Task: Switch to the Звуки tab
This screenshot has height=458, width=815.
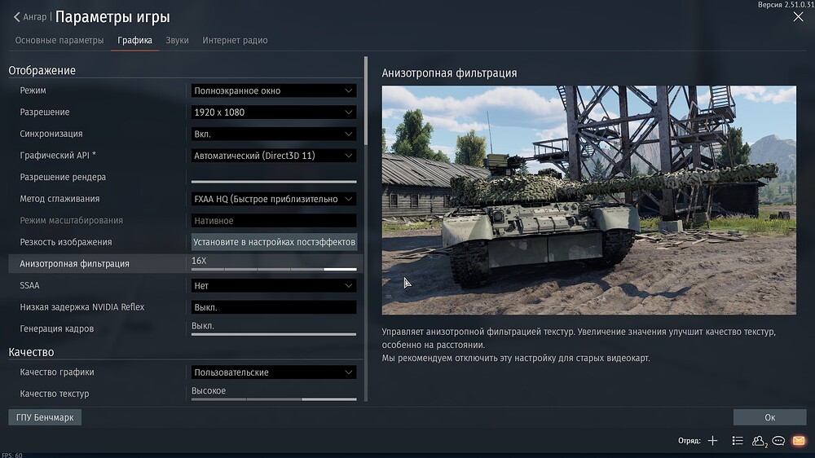Action: (177, 40)
